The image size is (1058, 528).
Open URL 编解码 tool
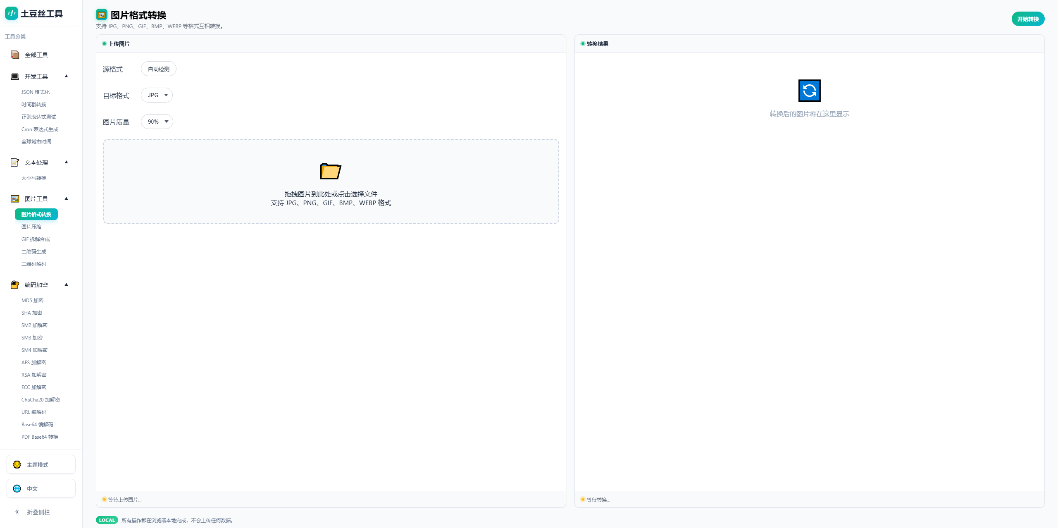click(34, 412)
